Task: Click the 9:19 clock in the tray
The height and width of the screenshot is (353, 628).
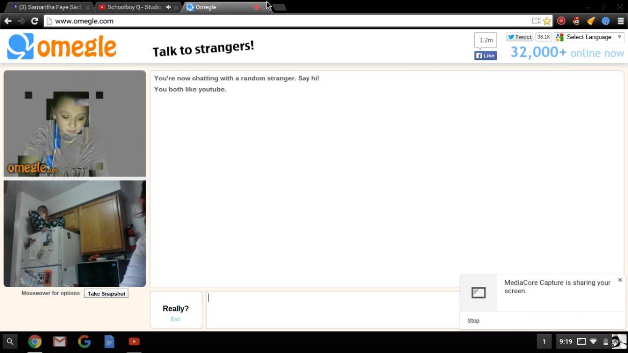Action: pos(566,342)
